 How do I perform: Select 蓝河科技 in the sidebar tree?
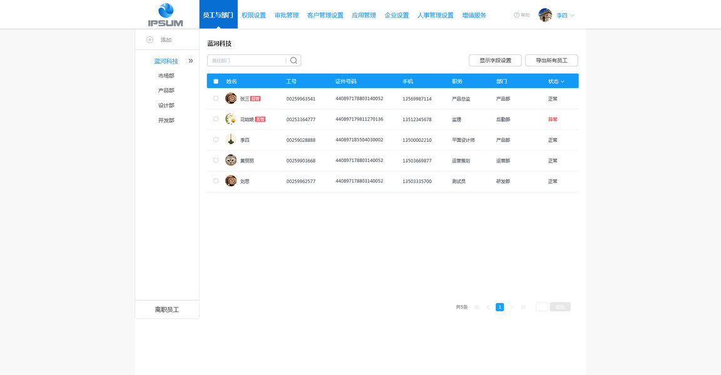click(166, 61)
